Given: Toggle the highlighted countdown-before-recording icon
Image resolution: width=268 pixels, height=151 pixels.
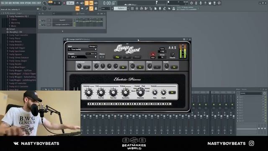Looking at the screenshot, I should (87, 3).
